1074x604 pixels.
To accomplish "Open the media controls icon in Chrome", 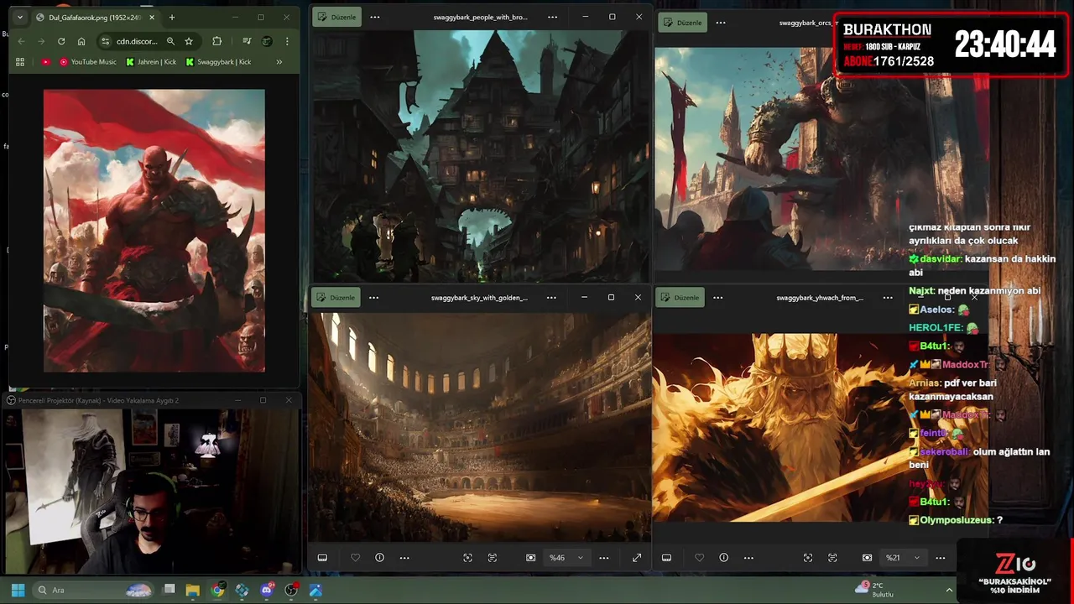I will (247, 41).
